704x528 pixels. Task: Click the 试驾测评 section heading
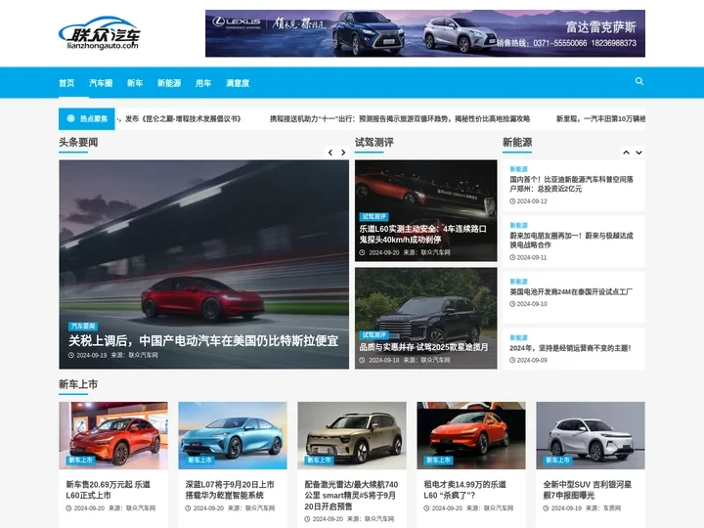pos(374,143)
